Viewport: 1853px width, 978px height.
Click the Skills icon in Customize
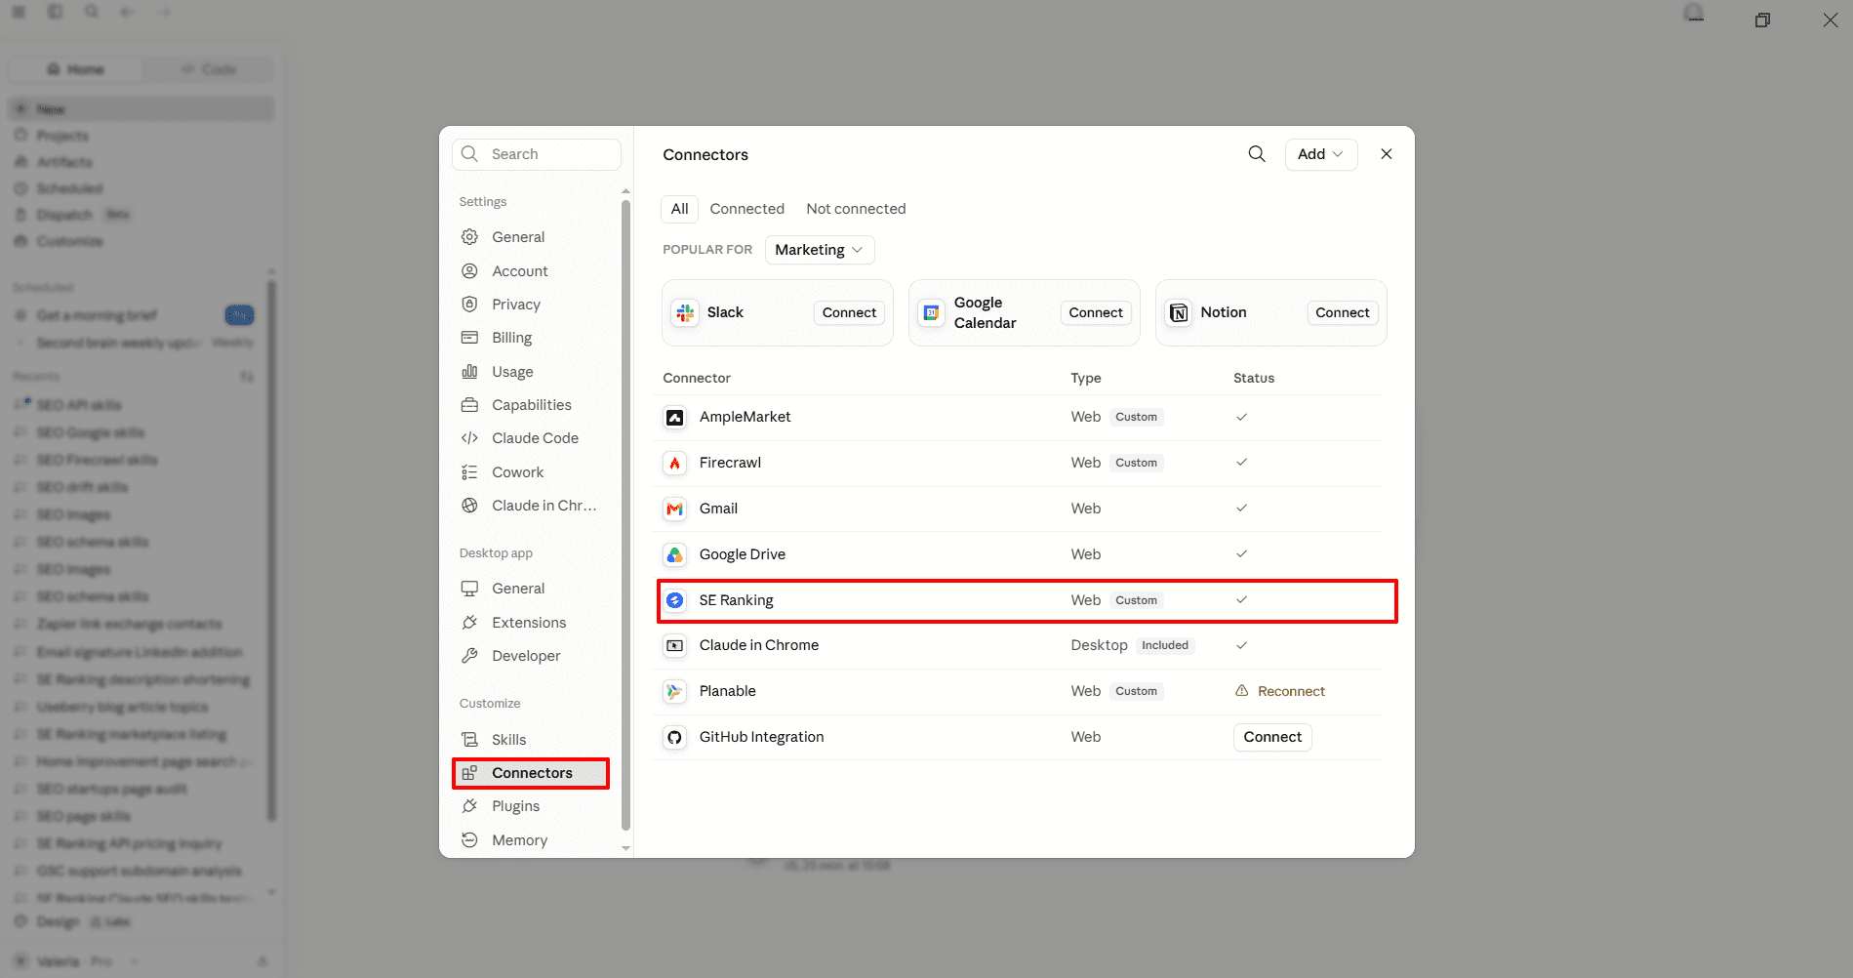(469, 740)
